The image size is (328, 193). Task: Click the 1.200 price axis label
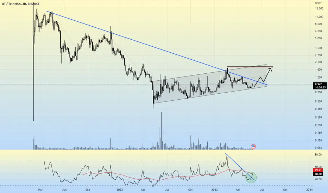pos(318,78)
